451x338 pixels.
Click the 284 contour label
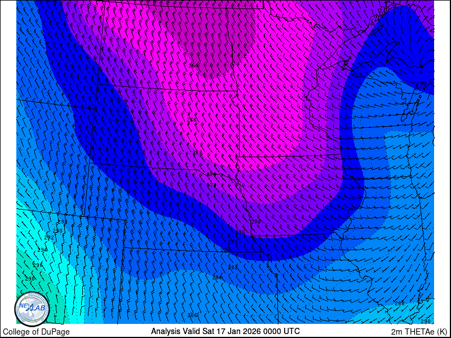click(x=217, y=278)
